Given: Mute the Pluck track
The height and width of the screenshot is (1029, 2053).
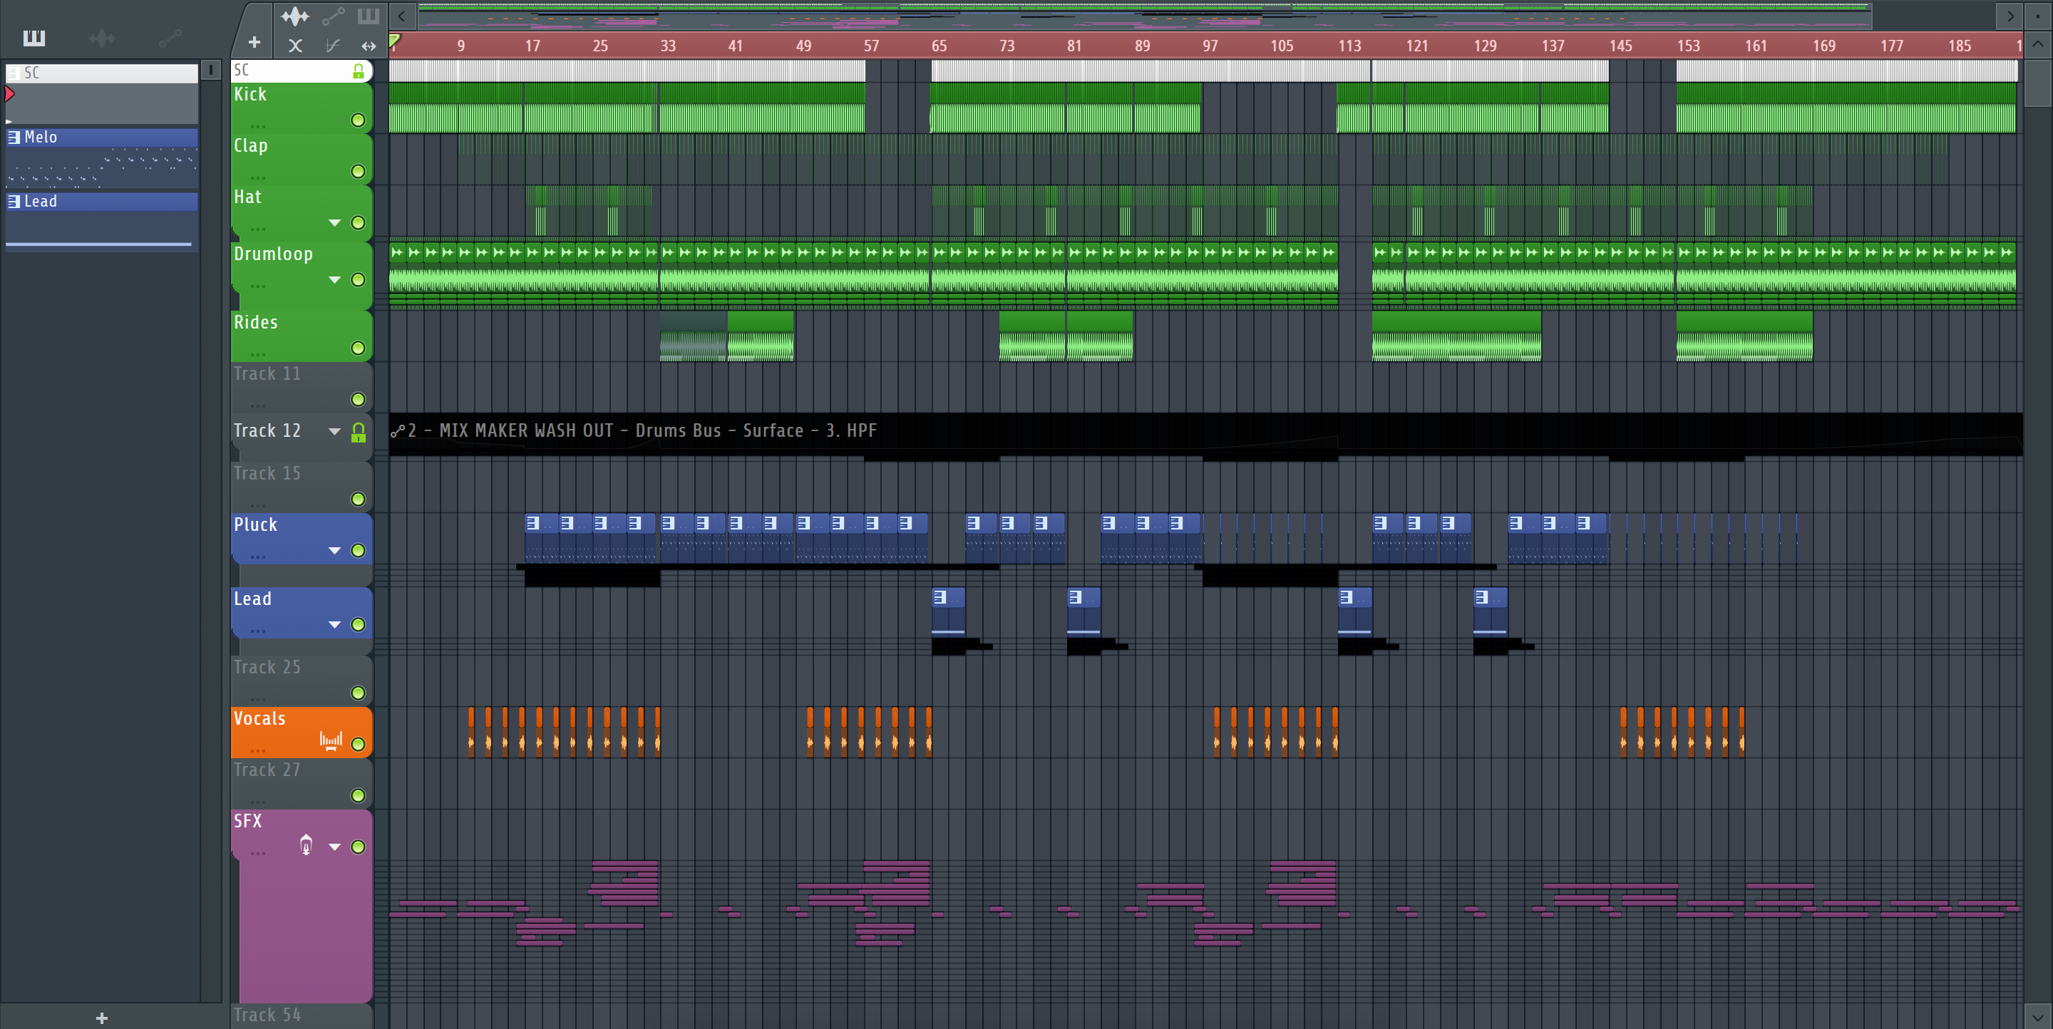Looking at the screenshot, I should (358, 550).
